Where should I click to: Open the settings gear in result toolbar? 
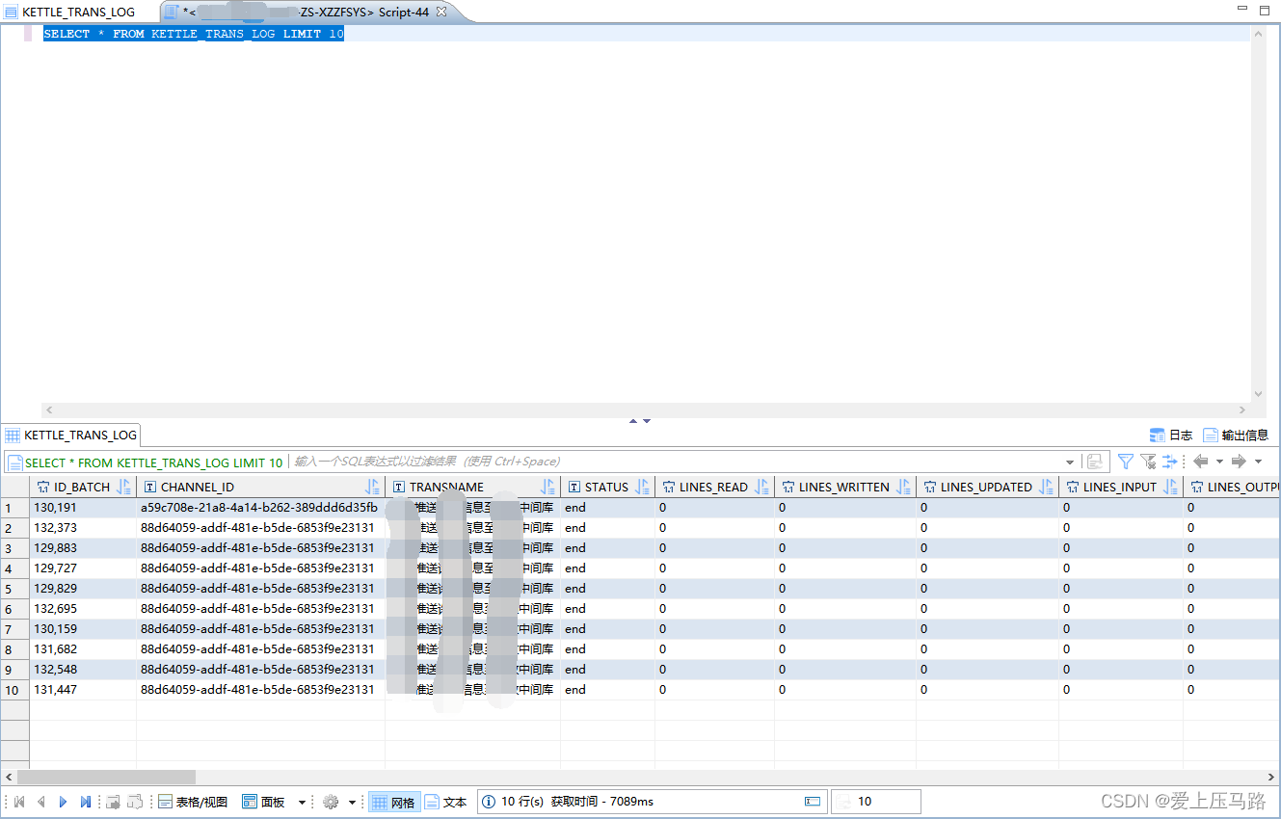(331, 802)
